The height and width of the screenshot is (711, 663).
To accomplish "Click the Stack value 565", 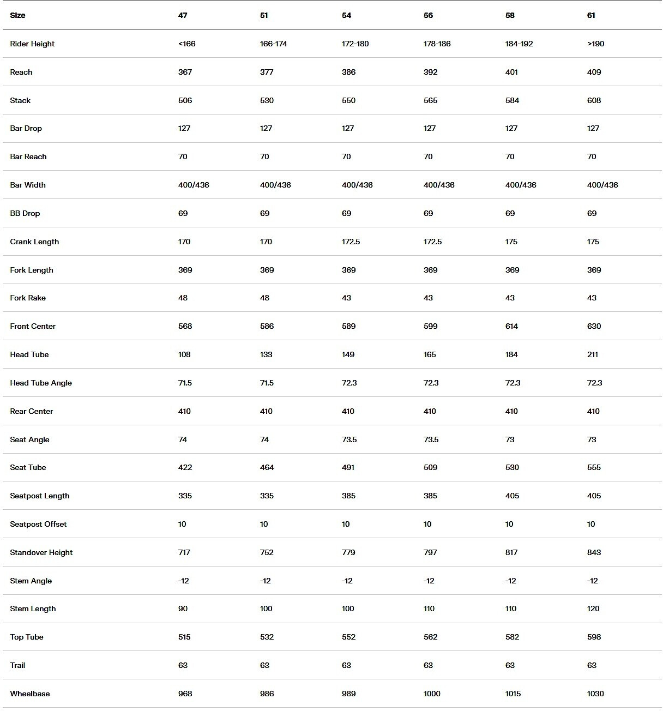I will coord(430,100).
